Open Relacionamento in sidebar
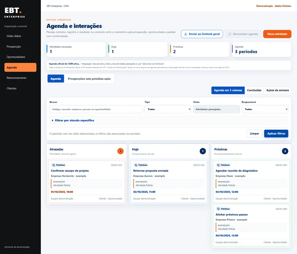 (20, 78)
